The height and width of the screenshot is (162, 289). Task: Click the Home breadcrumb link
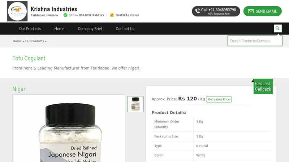point(17,41)
